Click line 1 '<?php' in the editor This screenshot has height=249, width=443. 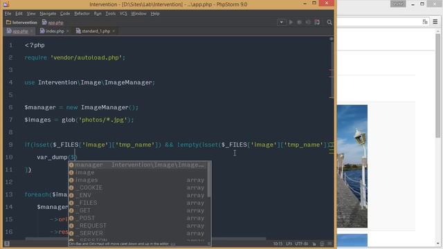tap(35, 45)
